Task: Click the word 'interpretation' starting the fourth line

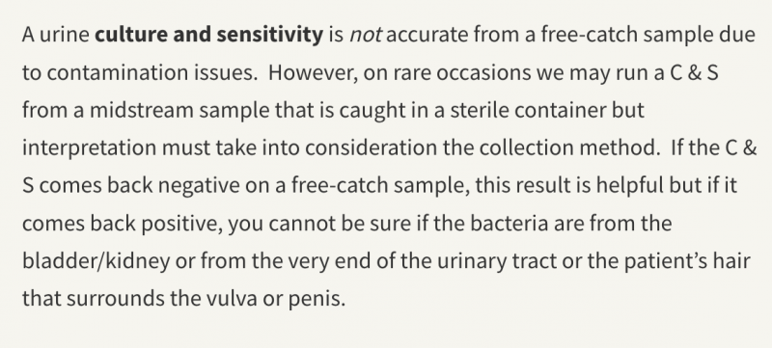Action: (x=89, y=147)
